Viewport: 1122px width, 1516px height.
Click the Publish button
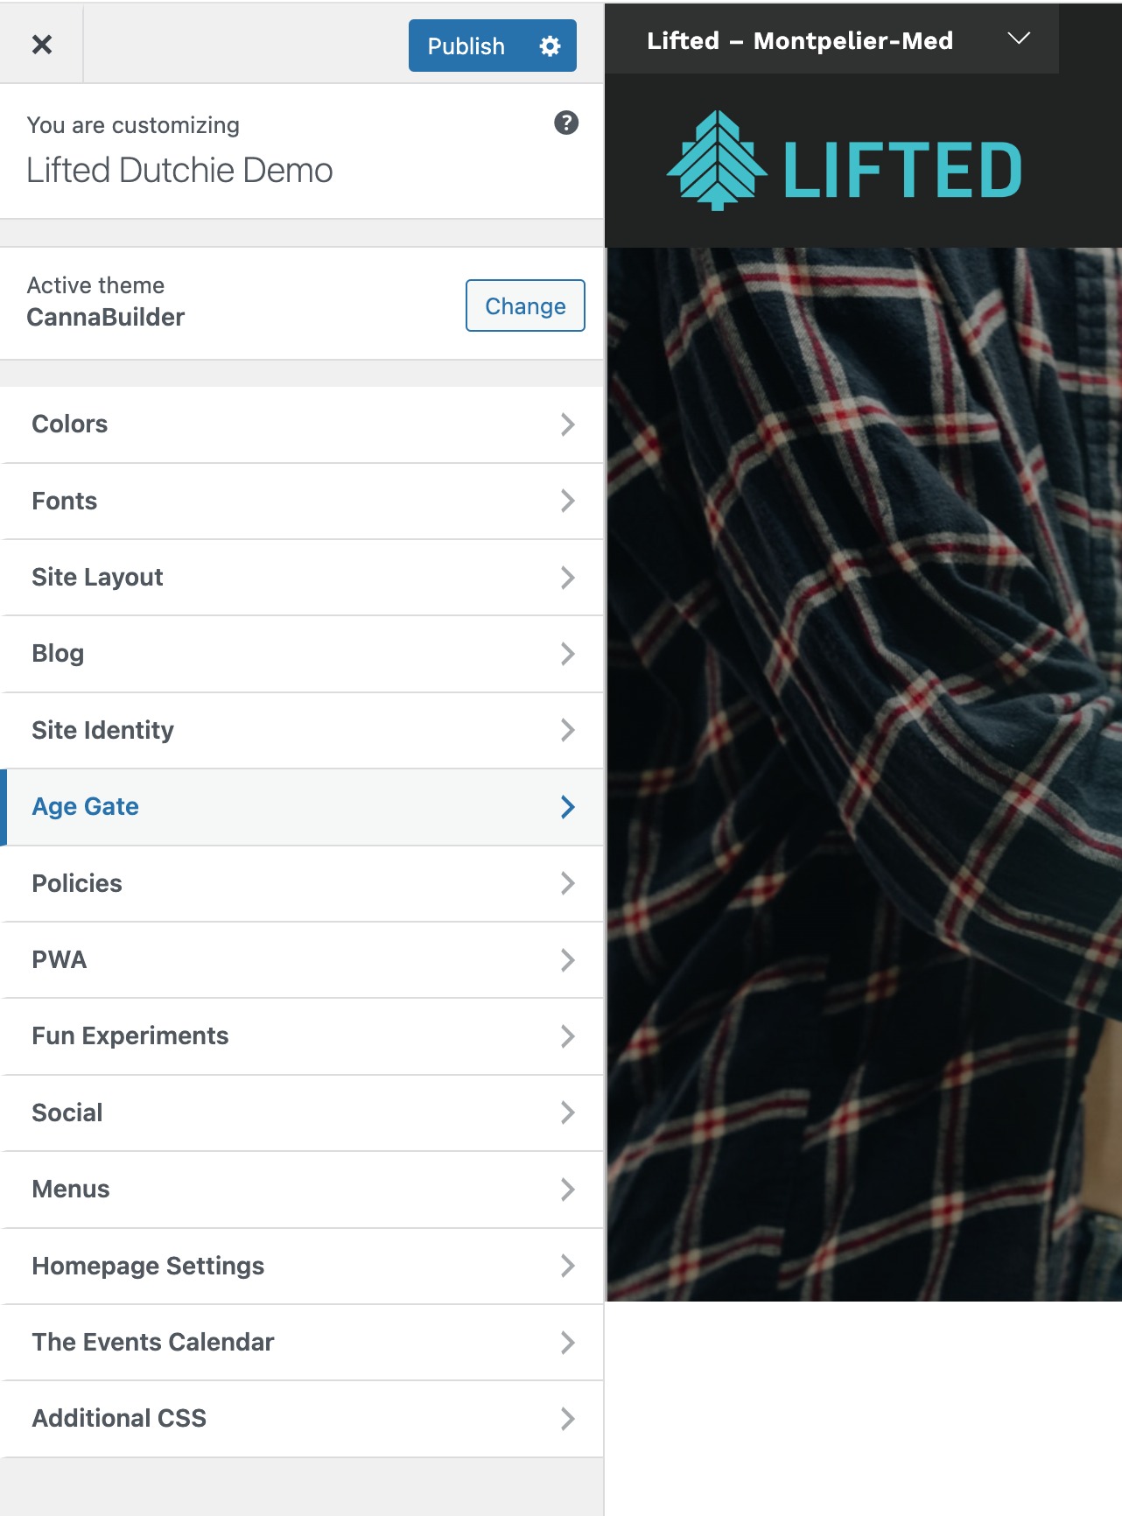point(466,46)
